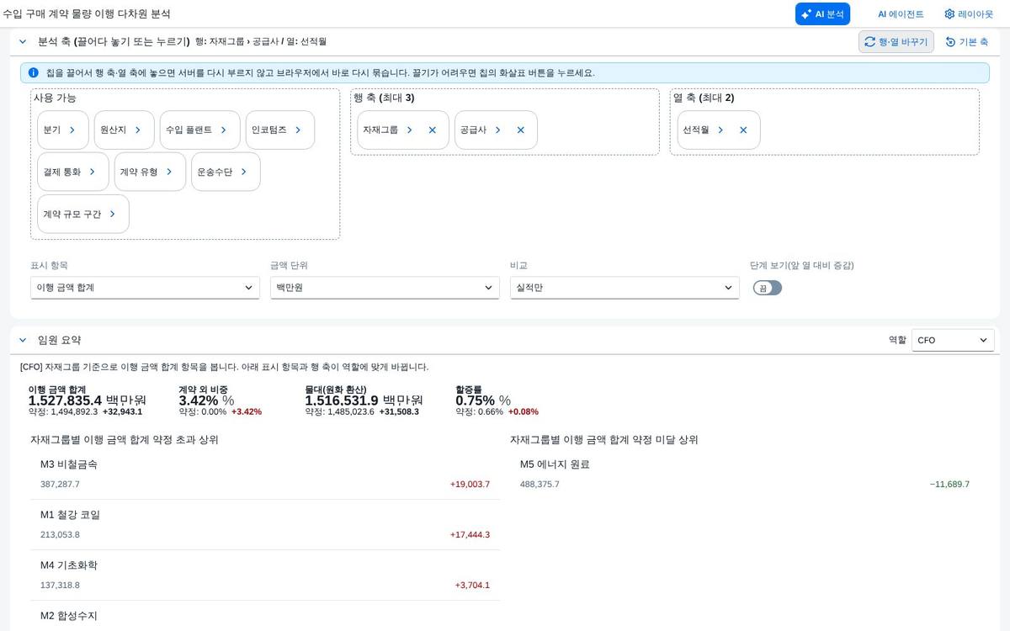Click the arrow on the 자재그룹 chip
The image size is (1010, 631).
click(410, 130)
